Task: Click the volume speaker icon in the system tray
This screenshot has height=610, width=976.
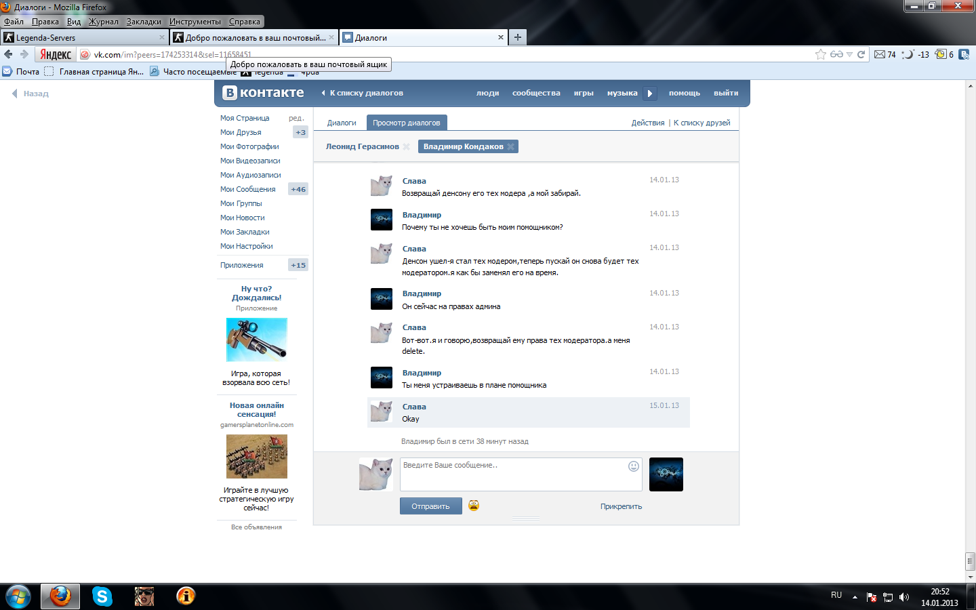Action: click(x=904, y=597)
